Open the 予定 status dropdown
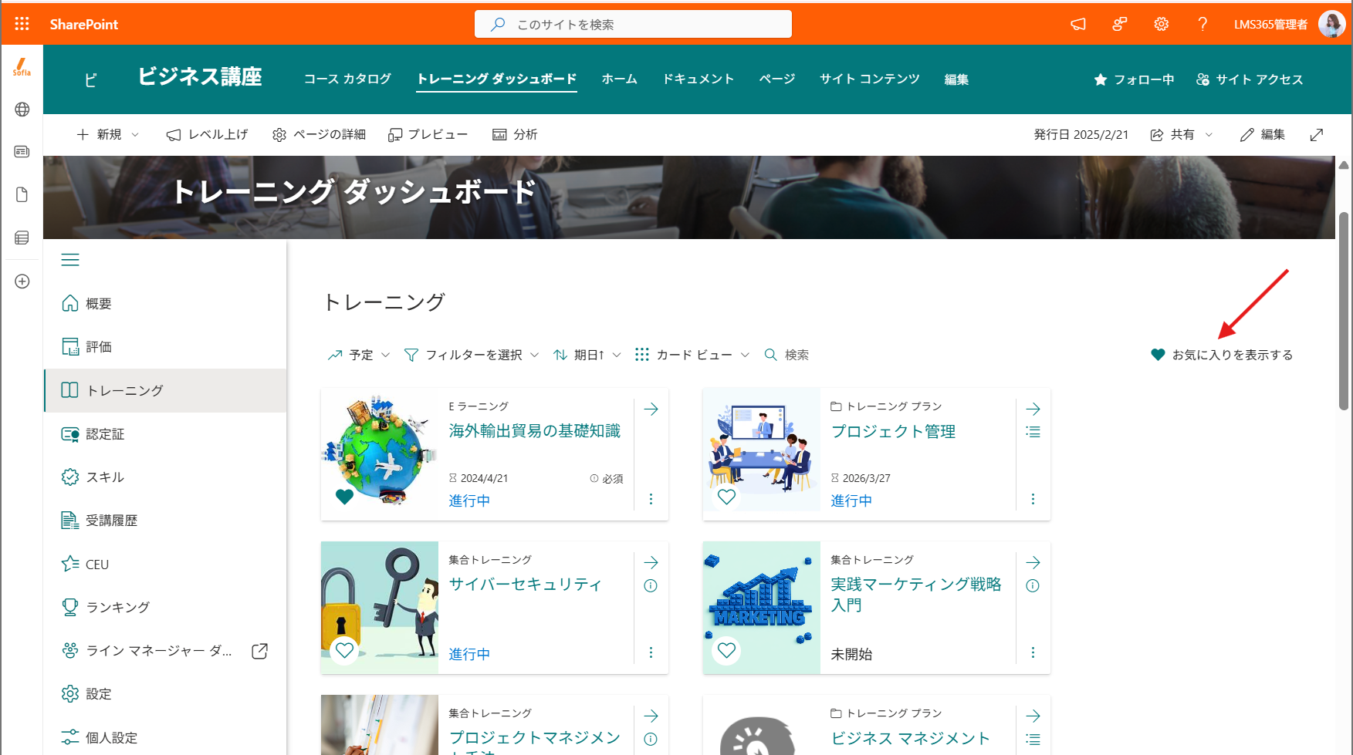This screenshot has width=1353, height=755. [359, 355]
